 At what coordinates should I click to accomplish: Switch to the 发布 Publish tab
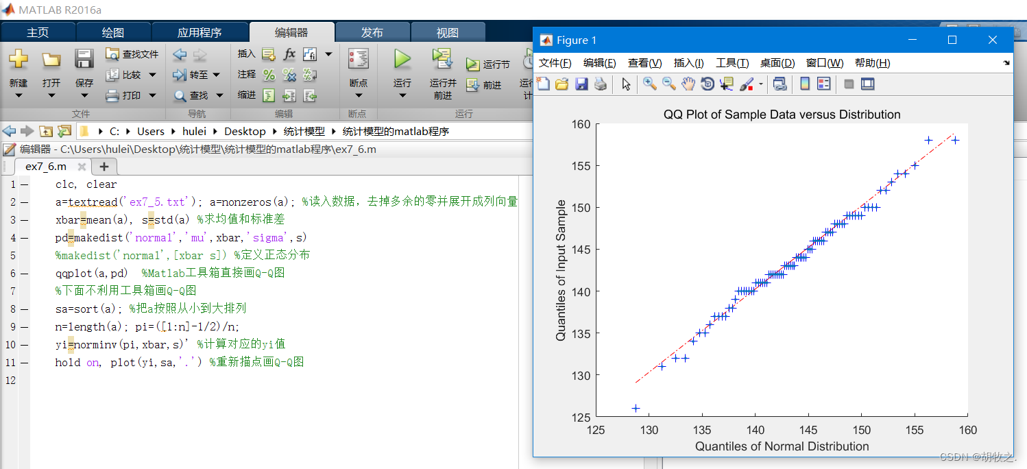point(372,32)
